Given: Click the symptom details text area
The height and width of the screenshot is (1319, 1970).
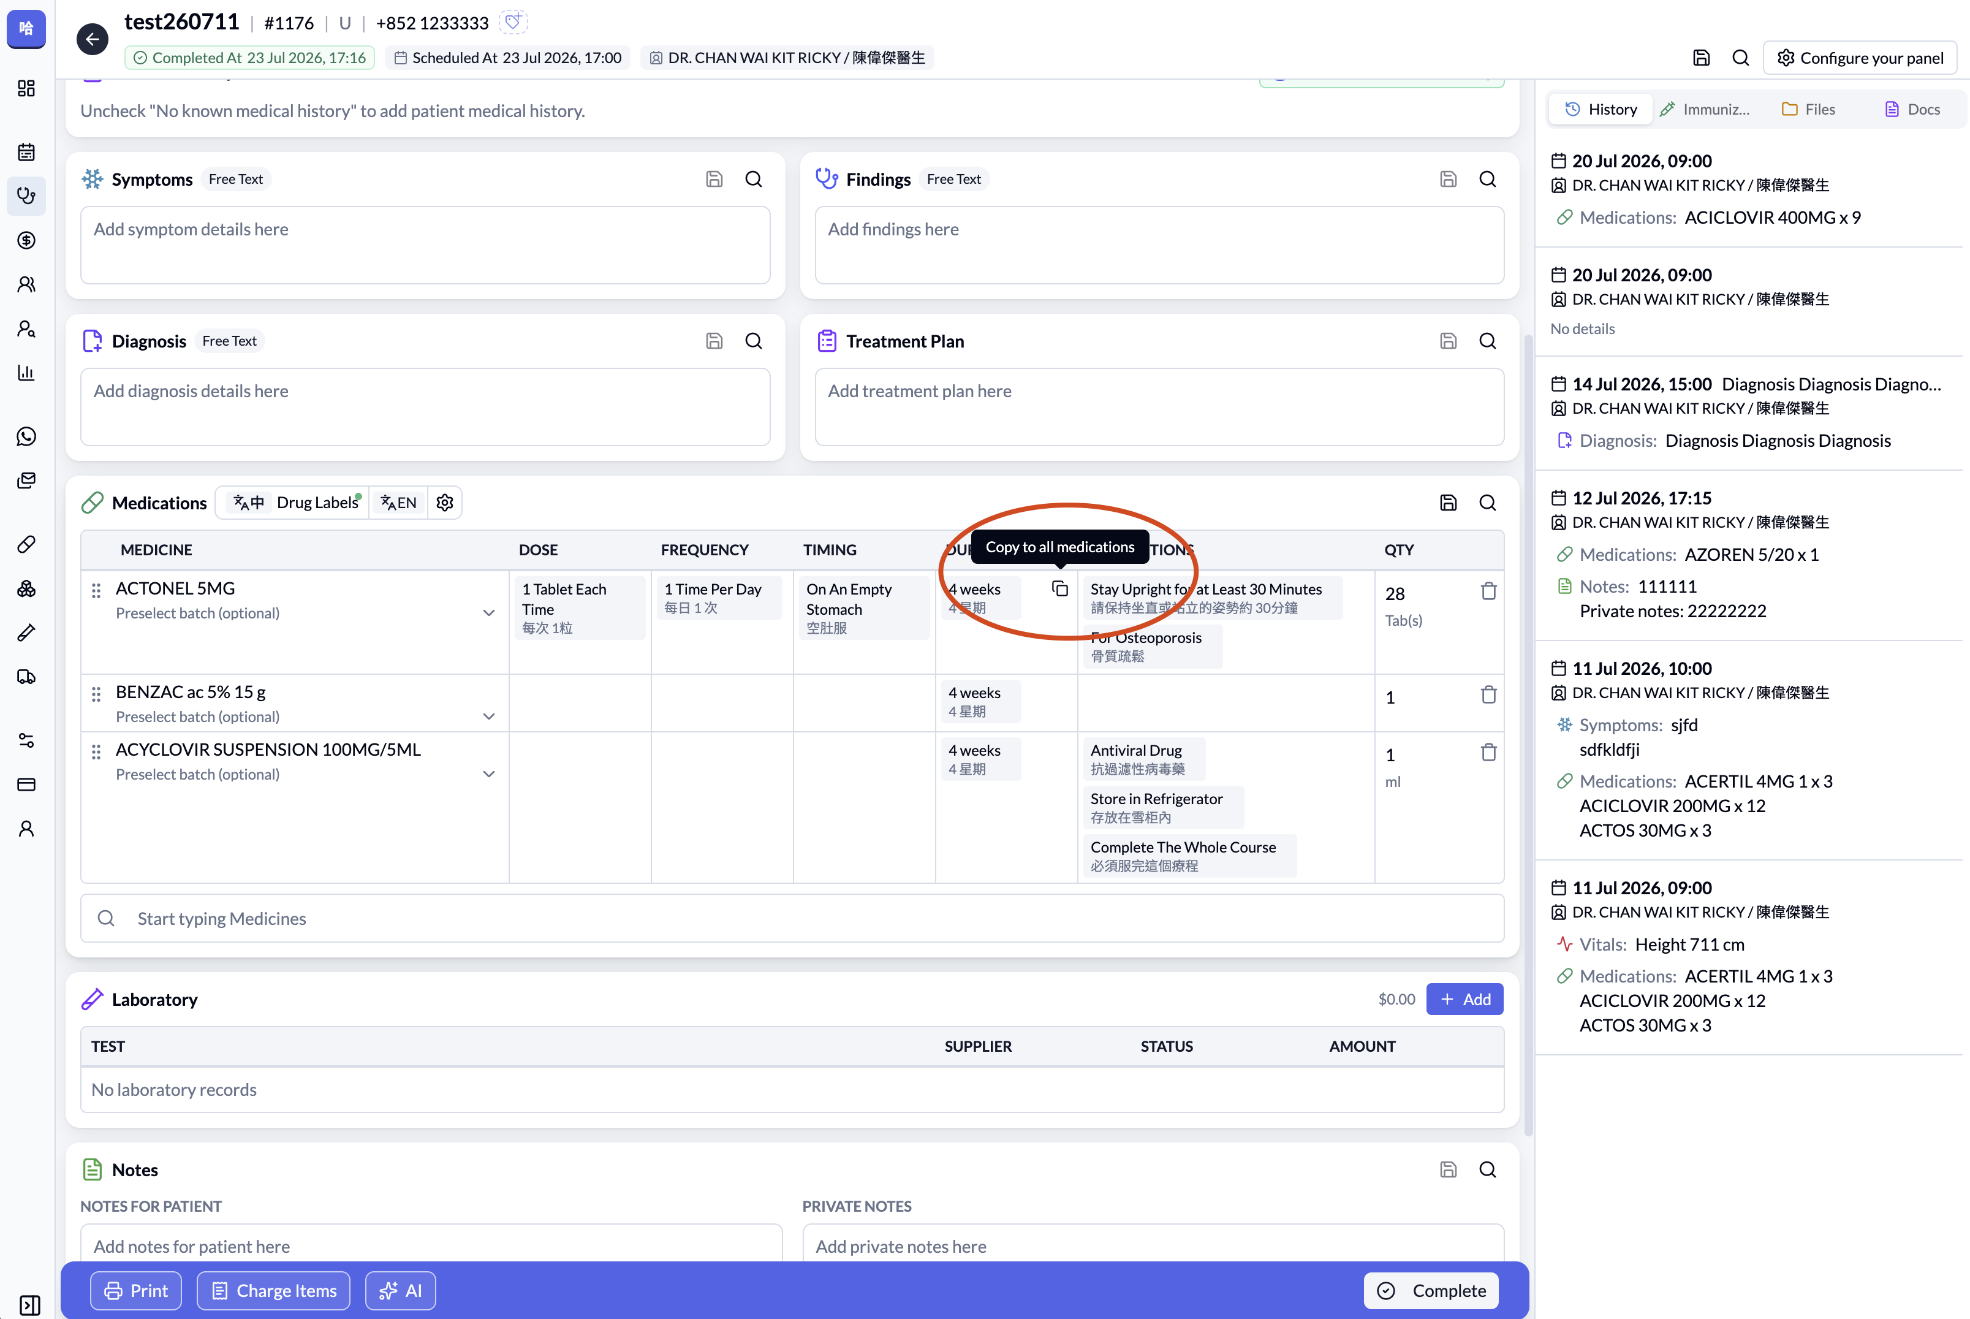Looking at the screenshot, I should tap(425, 245).
